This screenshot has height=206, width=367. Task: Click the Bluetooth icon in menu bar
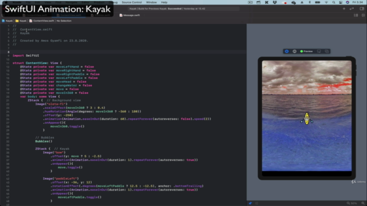(x=310, y=2)
